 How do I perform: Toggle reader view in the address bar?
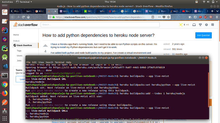[153, 17]
